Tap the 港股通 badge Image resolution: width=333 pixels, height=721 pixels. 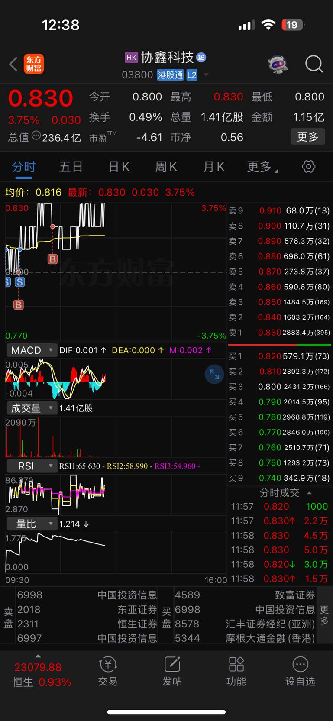point(170,75)
